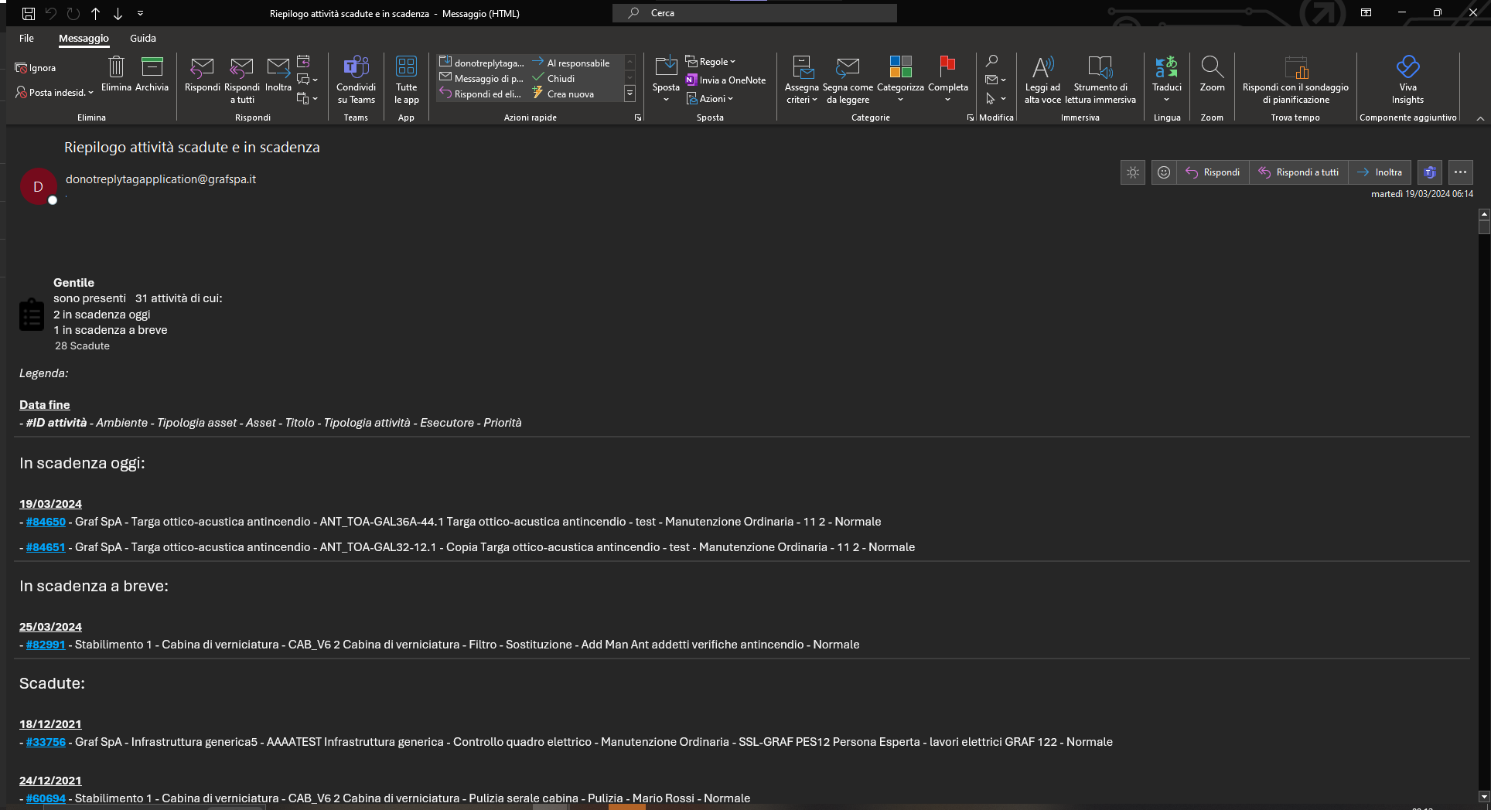This screenshot has width=1491, height=810.
Task: Open Strumento di lettura immersiva
Action: pyautogui.click(x=1100, y=79)
